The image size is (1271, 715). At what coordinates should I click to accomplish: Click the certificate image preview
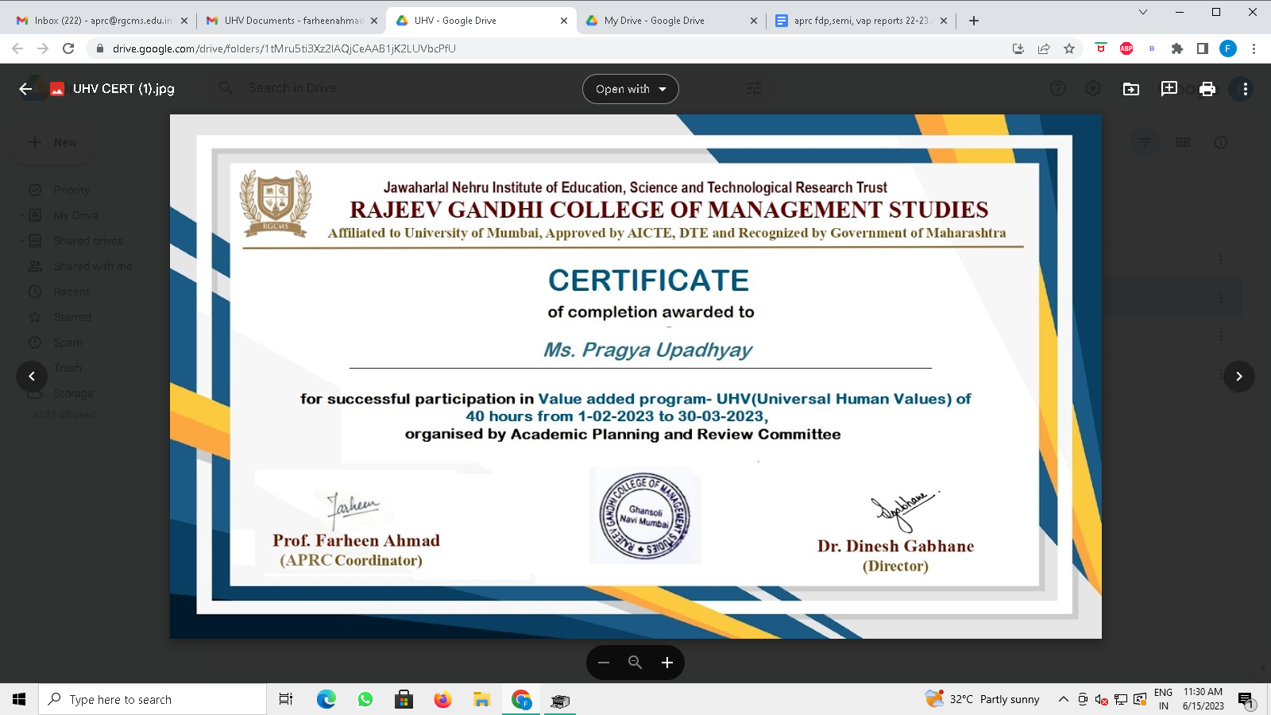(x=635, y=377)
